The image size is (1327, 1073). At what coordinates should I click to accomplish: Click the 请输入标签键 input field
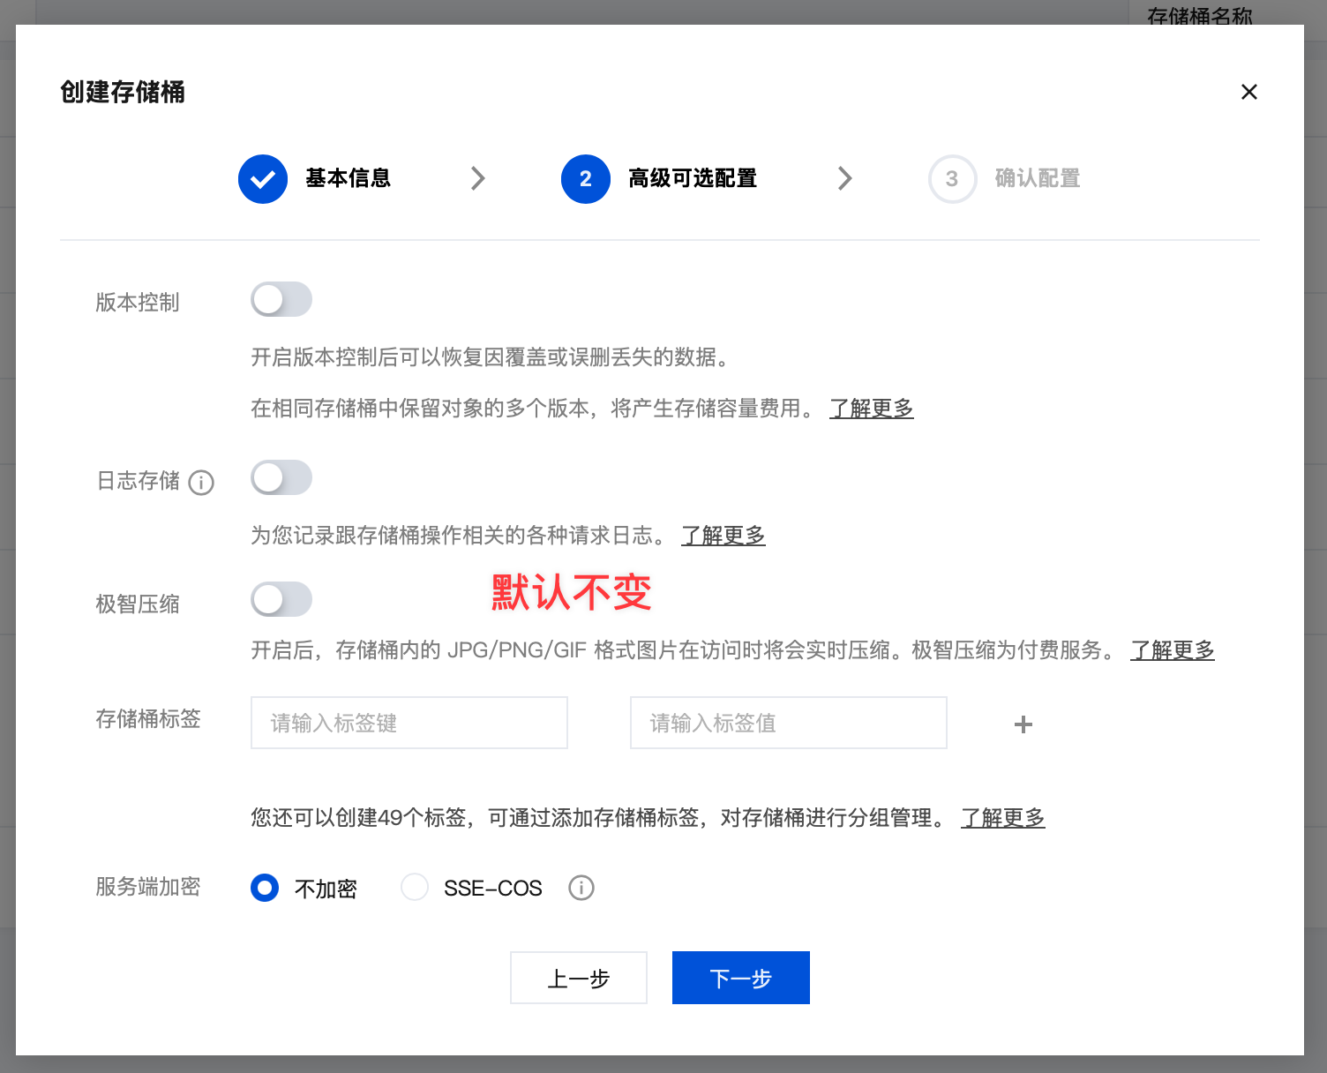pyautogui.click(x=409, y=723)
